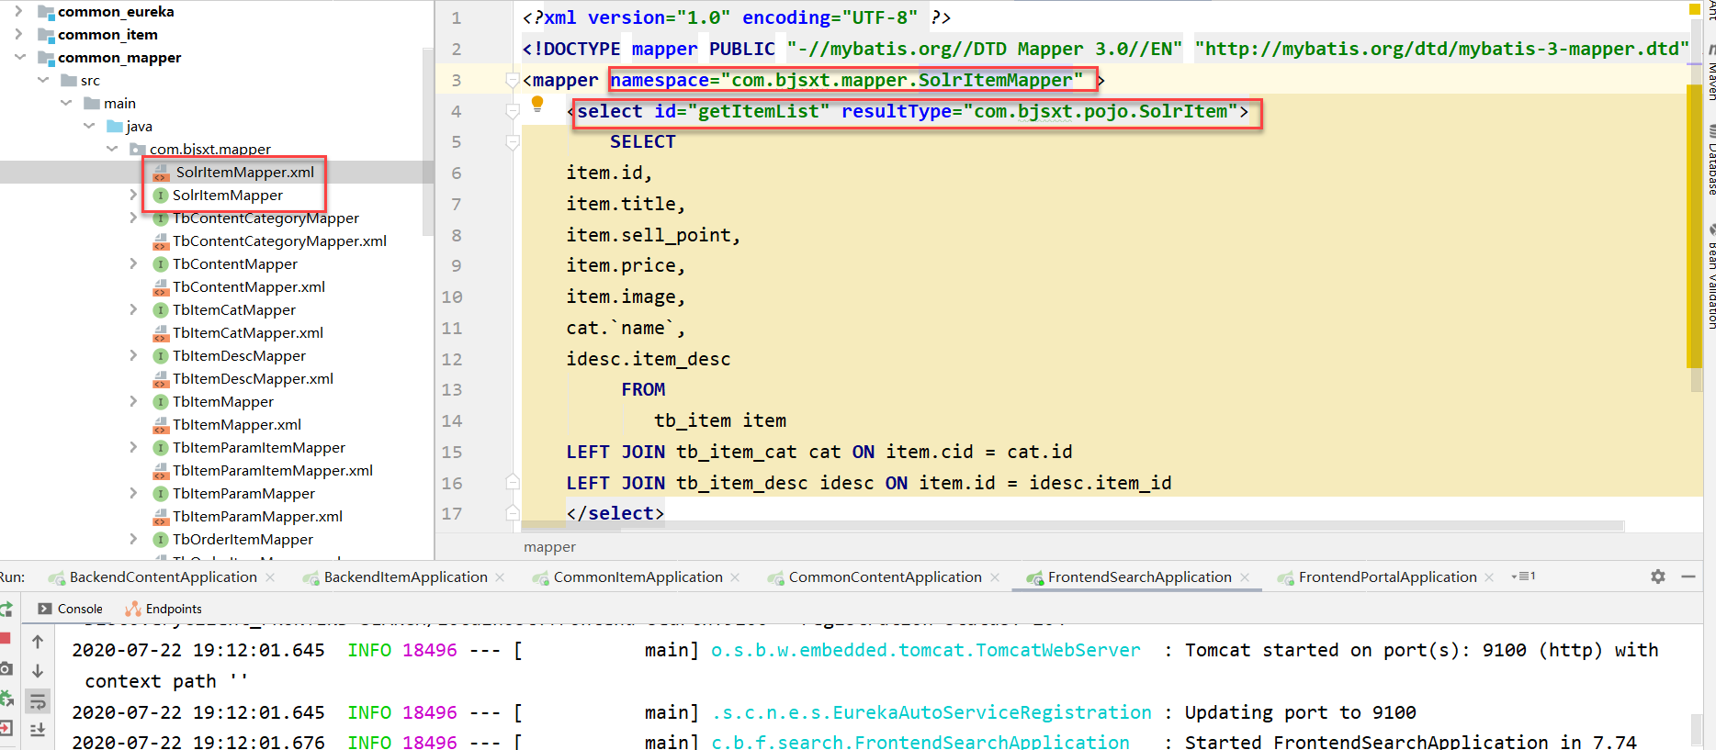Click the scroll-down arrow in the console toolbar
This screenshot has width=1716, height=750.
coord(38,671)
